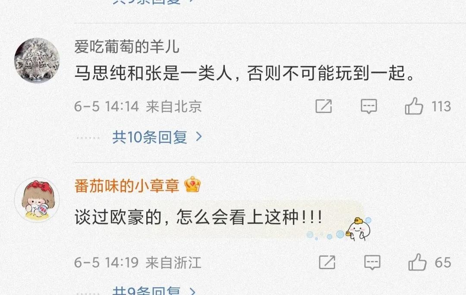Click the chevron arrow after 共10条回复
This screenshot has height=295, width=466.
[x=199, y=137]
